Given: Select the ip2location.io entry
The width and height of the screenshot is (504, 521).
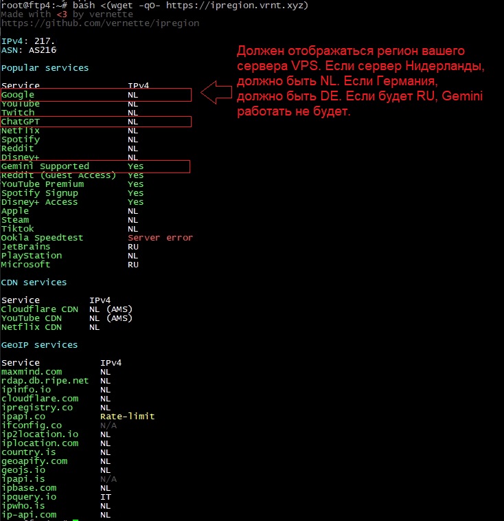Looking at the screenshot, I should pyautogui.click(x=40, y=434).
